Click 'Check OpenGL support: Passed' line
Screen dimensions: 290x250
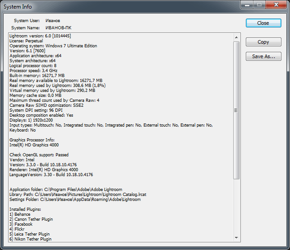[39, 155]
